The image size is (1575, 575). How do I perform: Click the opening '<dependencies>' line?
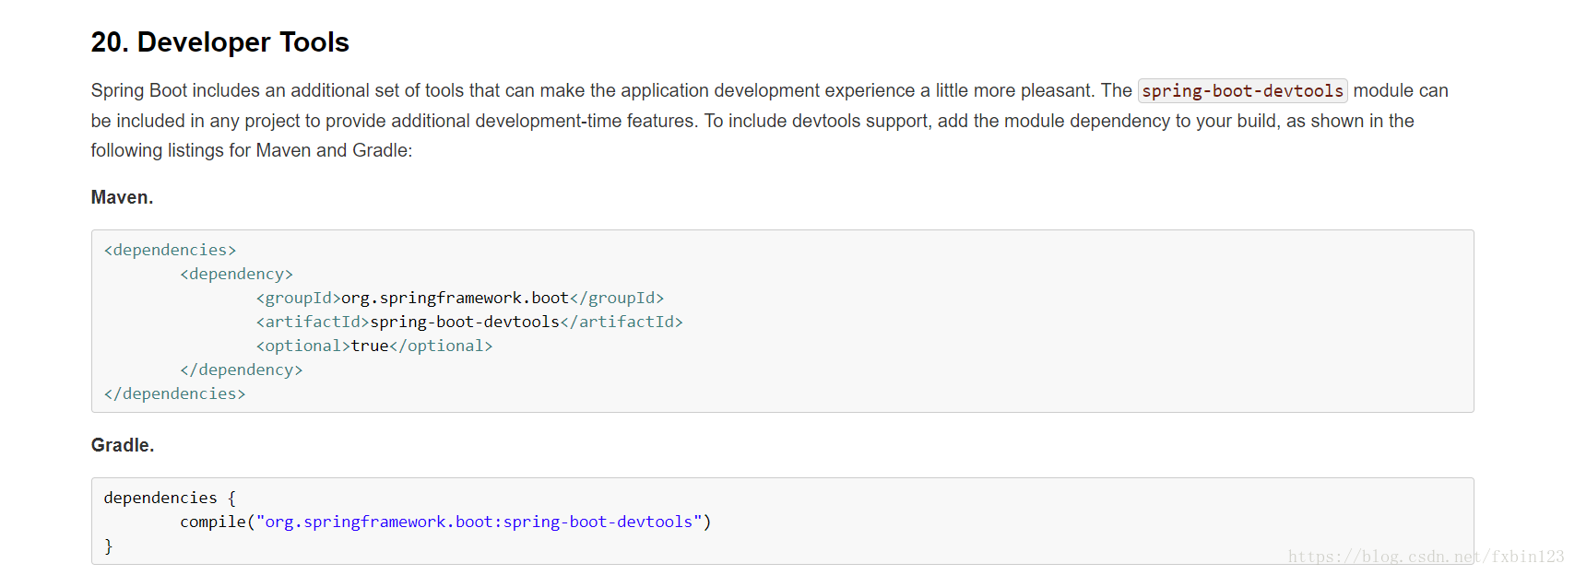coord(170,250)
